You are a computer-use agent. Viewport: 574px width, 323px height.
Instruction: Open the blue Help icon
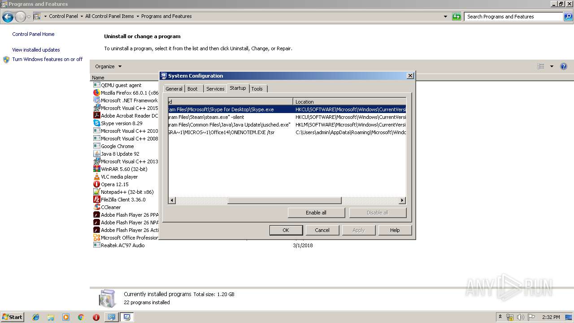click(x=564, y=66)
